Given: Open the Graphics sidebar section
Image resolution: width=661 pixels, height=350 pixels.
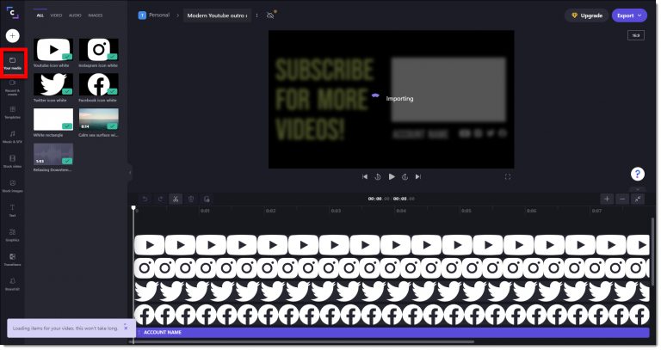Looking at the screenshot, I should 13,235.
